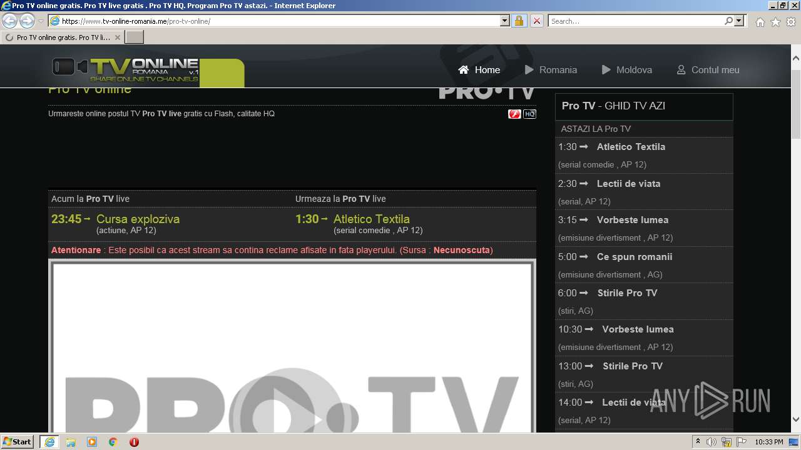Click the page scrollbar down arrow
Viewport: 801px width, 450px height.
coord(795,419)
